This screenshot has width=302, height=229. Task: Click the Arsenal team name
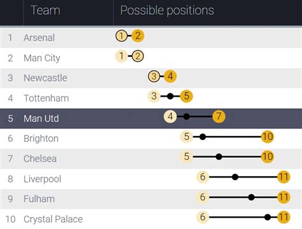tap(40, 38)
